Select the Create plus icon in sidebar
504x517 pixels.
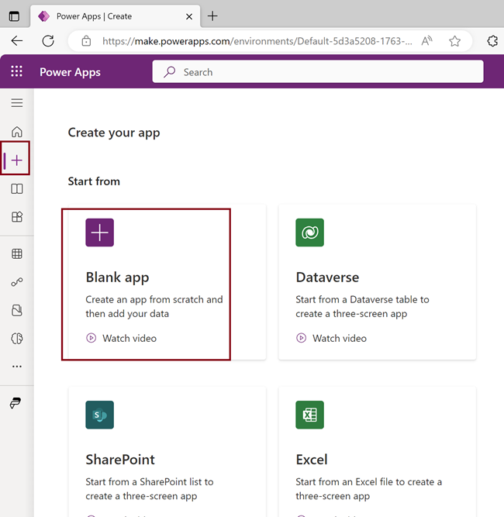click(x=16, y=160)
